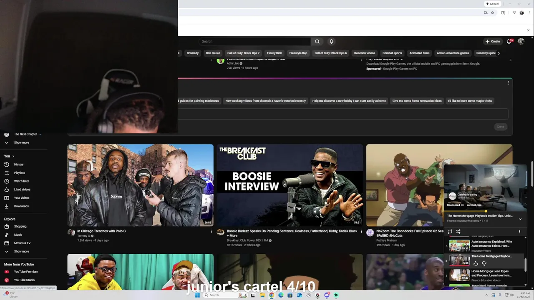Image resolution: width=534 pixels, height=300 pixels.
Task: Click the YouTube search magnifier button
Action: 317,41
